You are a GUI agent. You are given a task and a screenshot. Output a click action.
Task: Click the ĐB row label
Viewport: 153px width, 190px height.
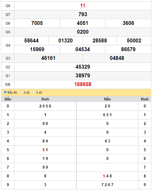click(8, 84)
